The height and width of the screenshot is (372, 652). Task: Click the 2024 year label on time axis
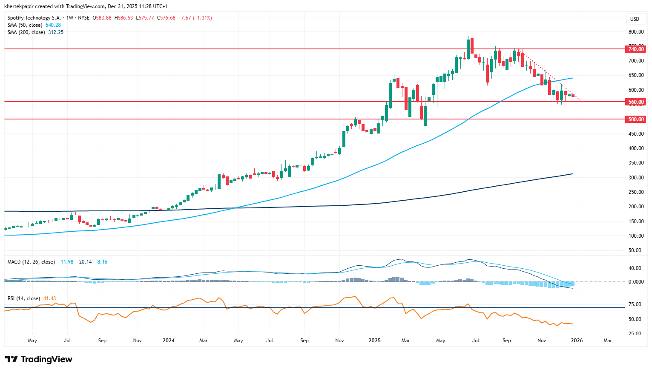[169, 341]
